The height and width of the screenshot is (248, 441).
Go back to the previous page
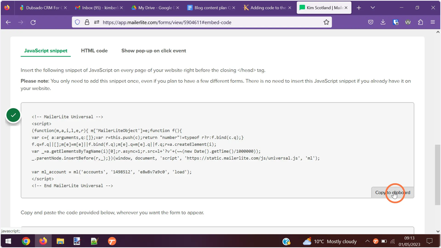[x=8, y=22]
